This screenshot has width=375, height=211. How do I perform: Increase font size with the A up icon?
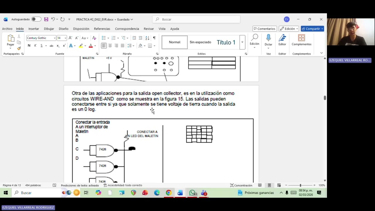71,38
